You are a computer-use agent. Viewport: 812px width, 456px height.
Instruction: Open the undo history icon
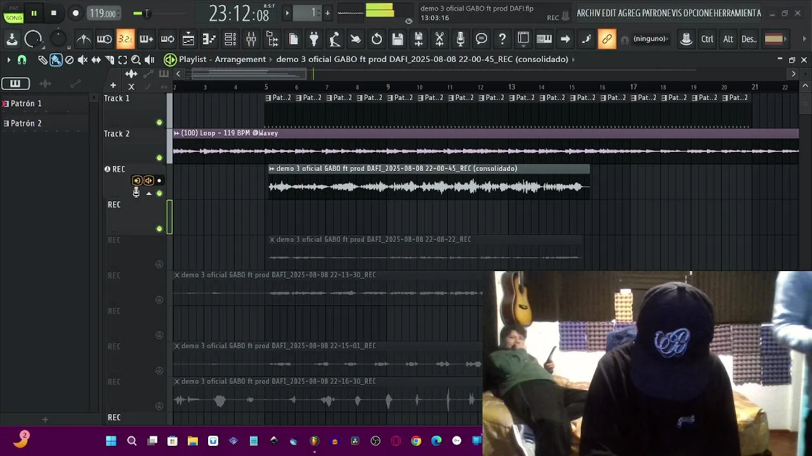(x=377, y=39)
